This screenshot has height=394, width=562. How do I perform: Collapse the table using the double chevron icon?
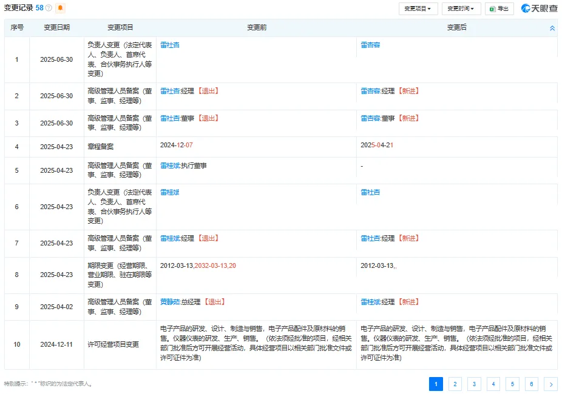point(552,28)
